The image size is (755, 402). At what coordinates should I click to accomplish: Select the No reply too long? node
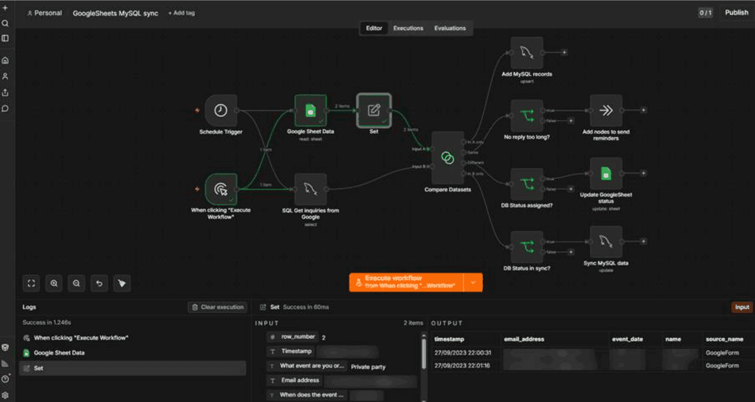pyautogui.click(x=527, y=115)
